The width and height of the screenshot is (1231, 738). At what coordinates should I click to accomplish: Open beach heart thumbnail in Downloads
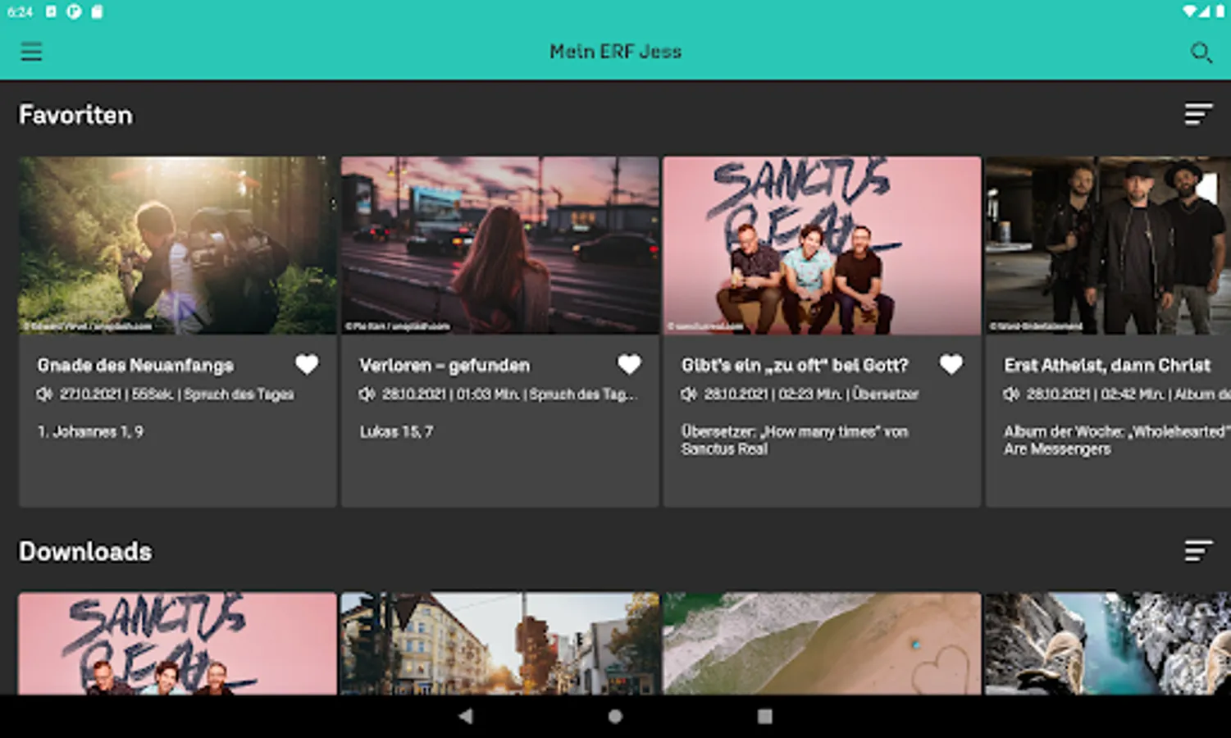click(822, 644)
